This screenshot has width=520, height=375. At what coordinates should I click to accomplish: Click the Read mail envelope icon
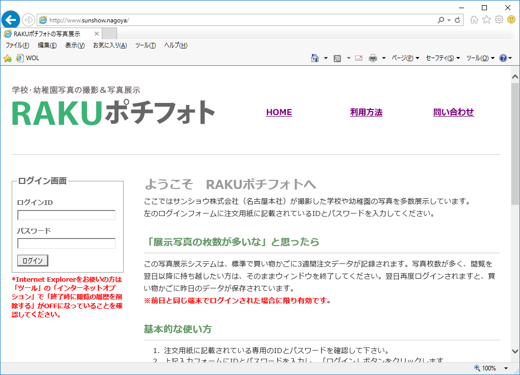pos(359,58)
